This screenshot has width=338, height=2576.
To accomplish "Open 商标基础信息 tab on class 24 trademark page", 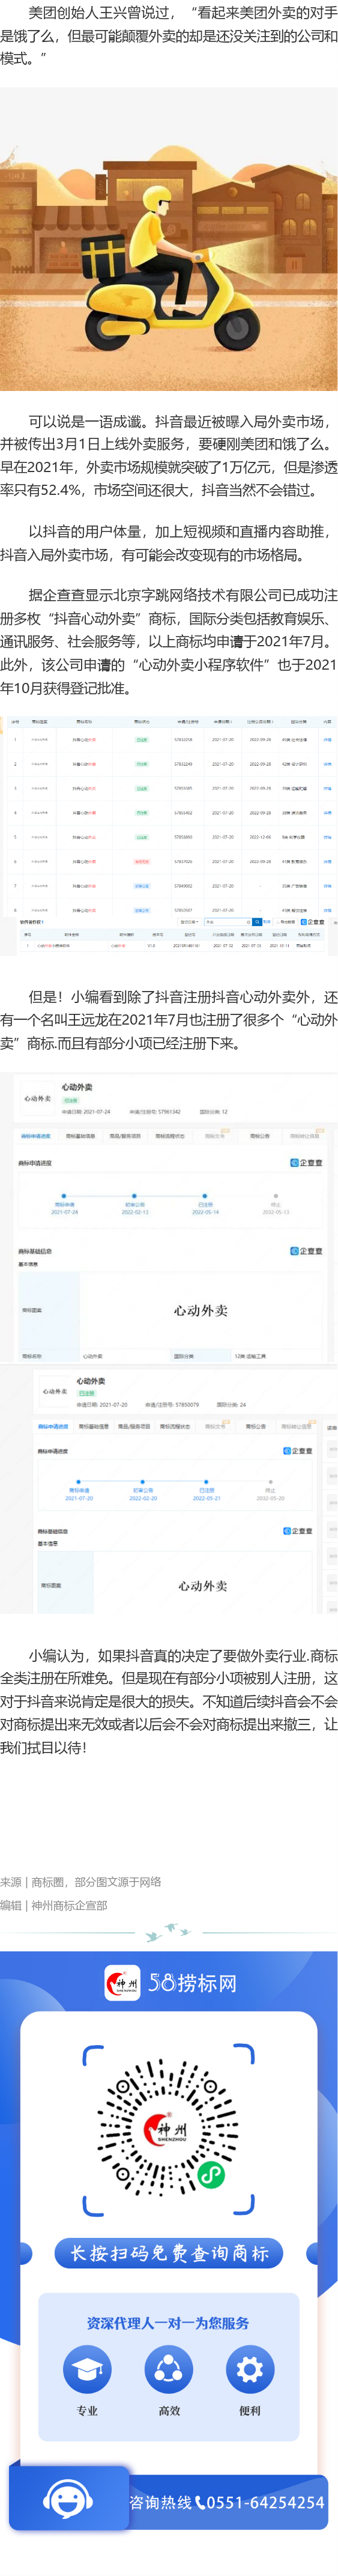I will 94,1427.
